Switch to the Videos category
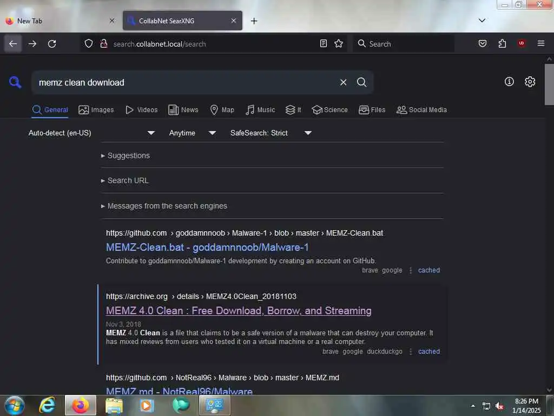Image resolution: width=554 pixels, height=416 pixels. (142, 110)
